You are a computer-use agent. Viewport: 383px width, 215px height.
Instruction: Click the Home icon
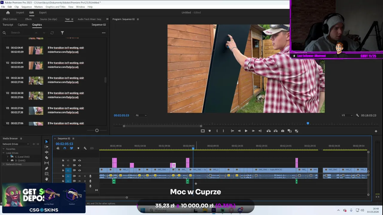pyautogui.click(x=8, y=13)
